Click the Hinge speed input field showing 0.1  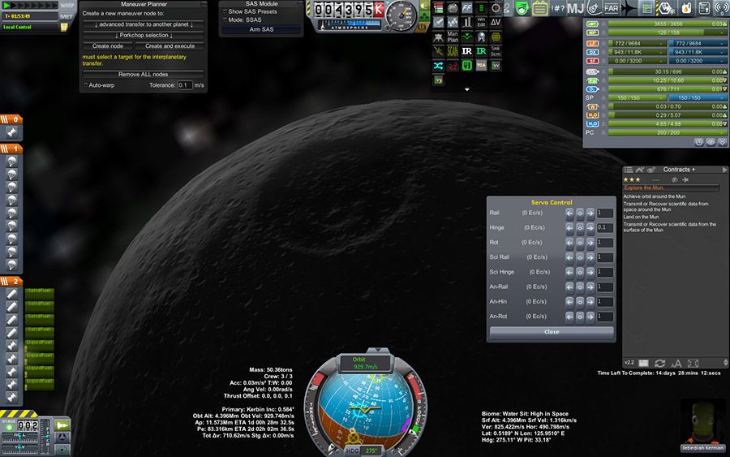coord(605,228)
